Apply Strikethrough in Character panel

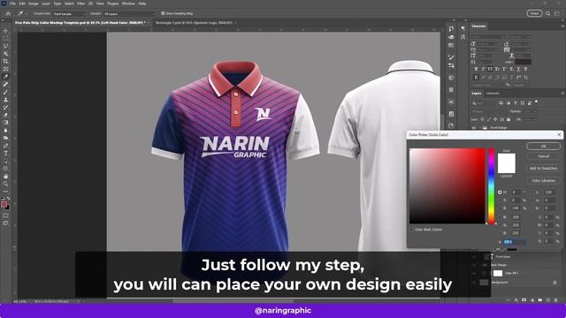coord(525,69)
